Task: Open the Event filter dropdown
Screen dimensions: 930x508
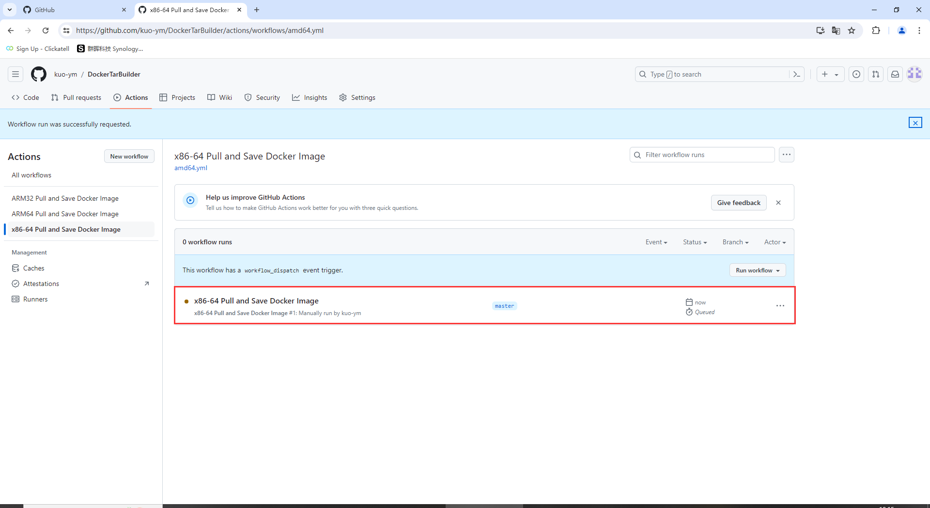Action: 656,242
